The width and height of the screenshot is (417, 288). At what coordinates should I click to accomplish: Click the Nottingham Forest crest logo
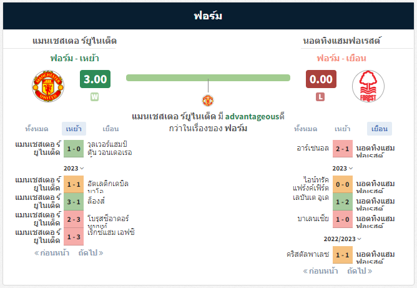click(368, 86)
